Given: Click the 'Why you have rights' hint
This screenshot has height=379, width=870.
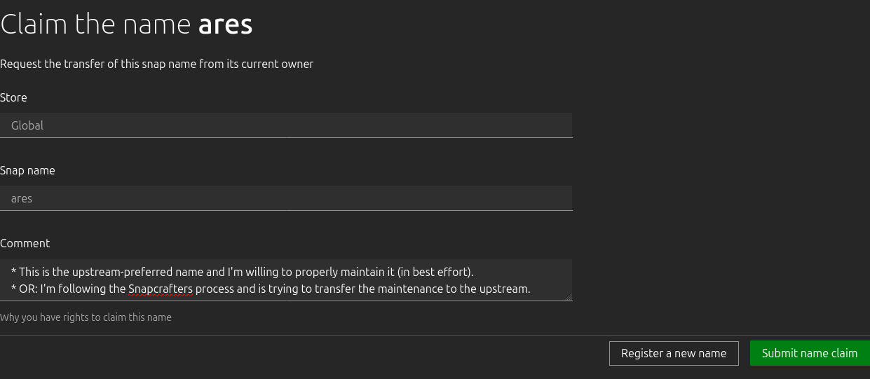Looking at the screenshot, I should pos(86,317).
